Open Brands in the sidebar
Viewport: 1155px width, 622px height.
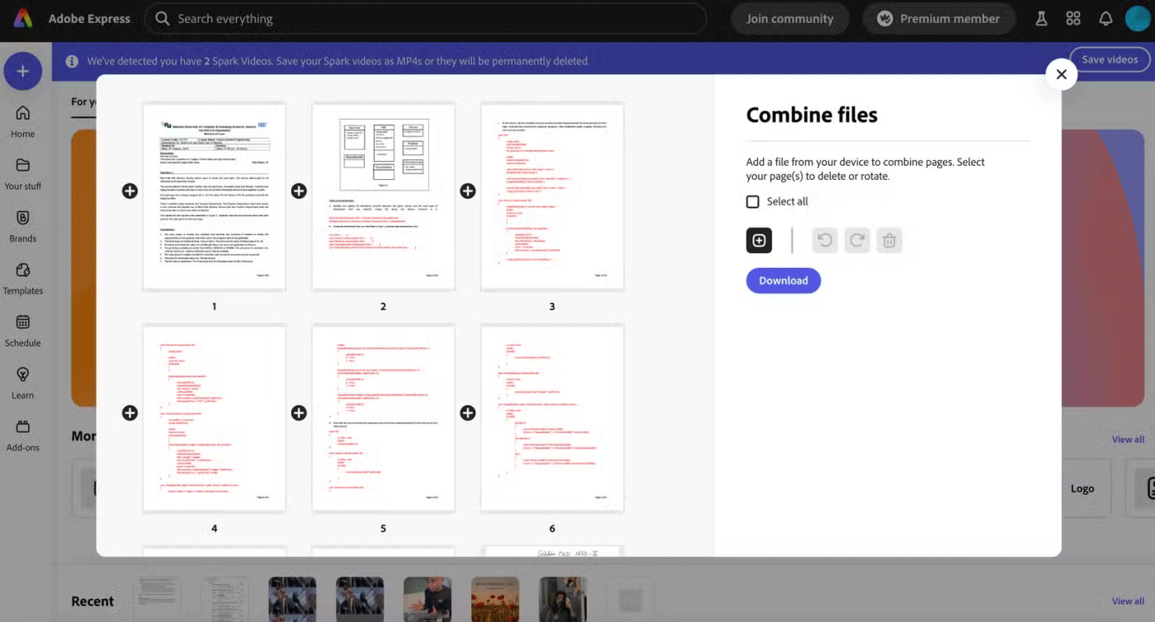(x=23, y=226)
